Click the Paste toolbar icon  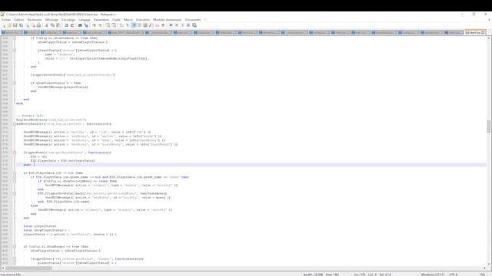coord(58,25)
